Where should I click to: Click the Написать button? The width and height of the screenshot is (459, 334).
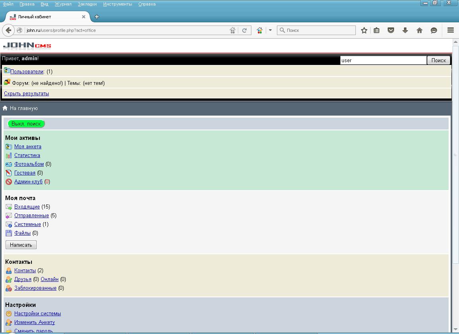click(21, 245)
